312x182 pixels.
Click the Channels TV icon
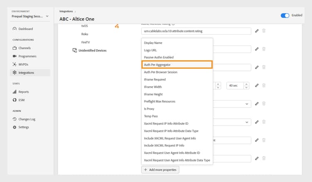[15, 48]
